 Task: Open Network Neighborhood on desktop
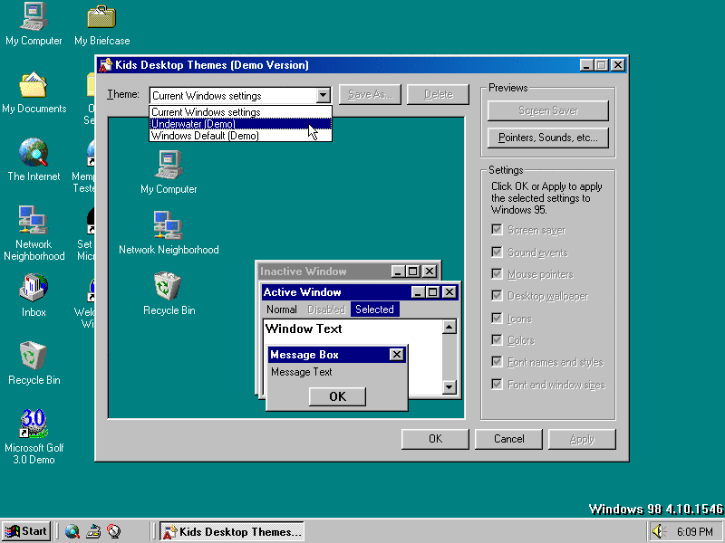pyautogui.click(x=34, y=221)
